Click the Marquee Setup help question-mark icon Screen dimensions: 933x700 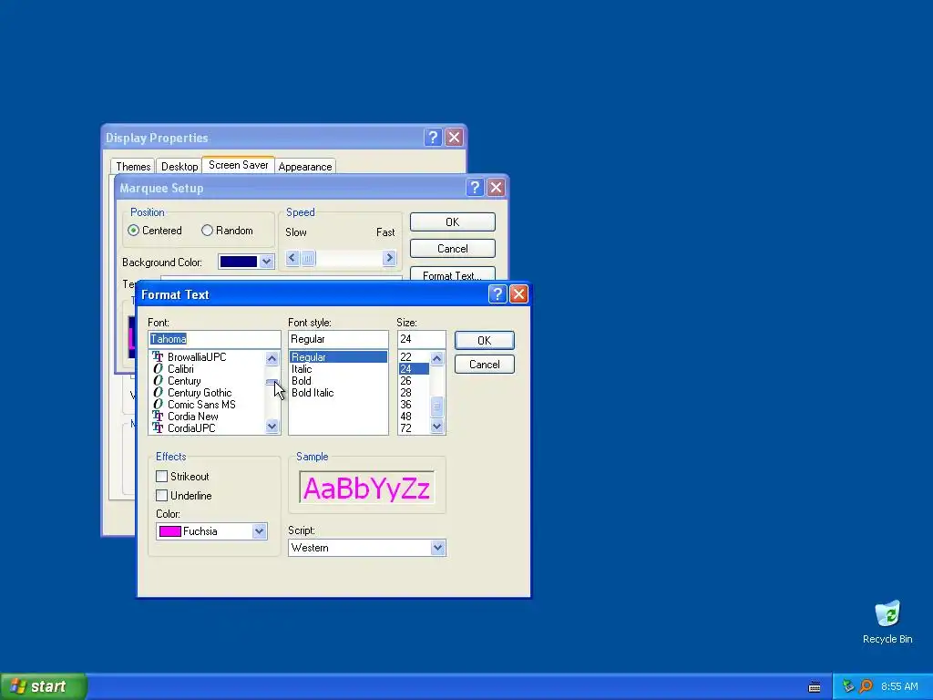pos(474,188)
